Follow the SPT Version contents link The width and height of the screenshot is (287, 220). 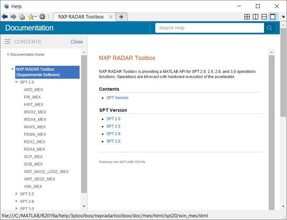pos(117,98)
